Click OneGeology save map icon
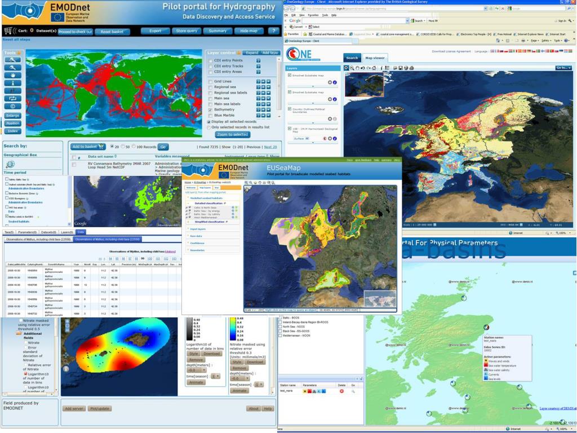The height and width of the screenshot is (433, 577). click(401, 68)
